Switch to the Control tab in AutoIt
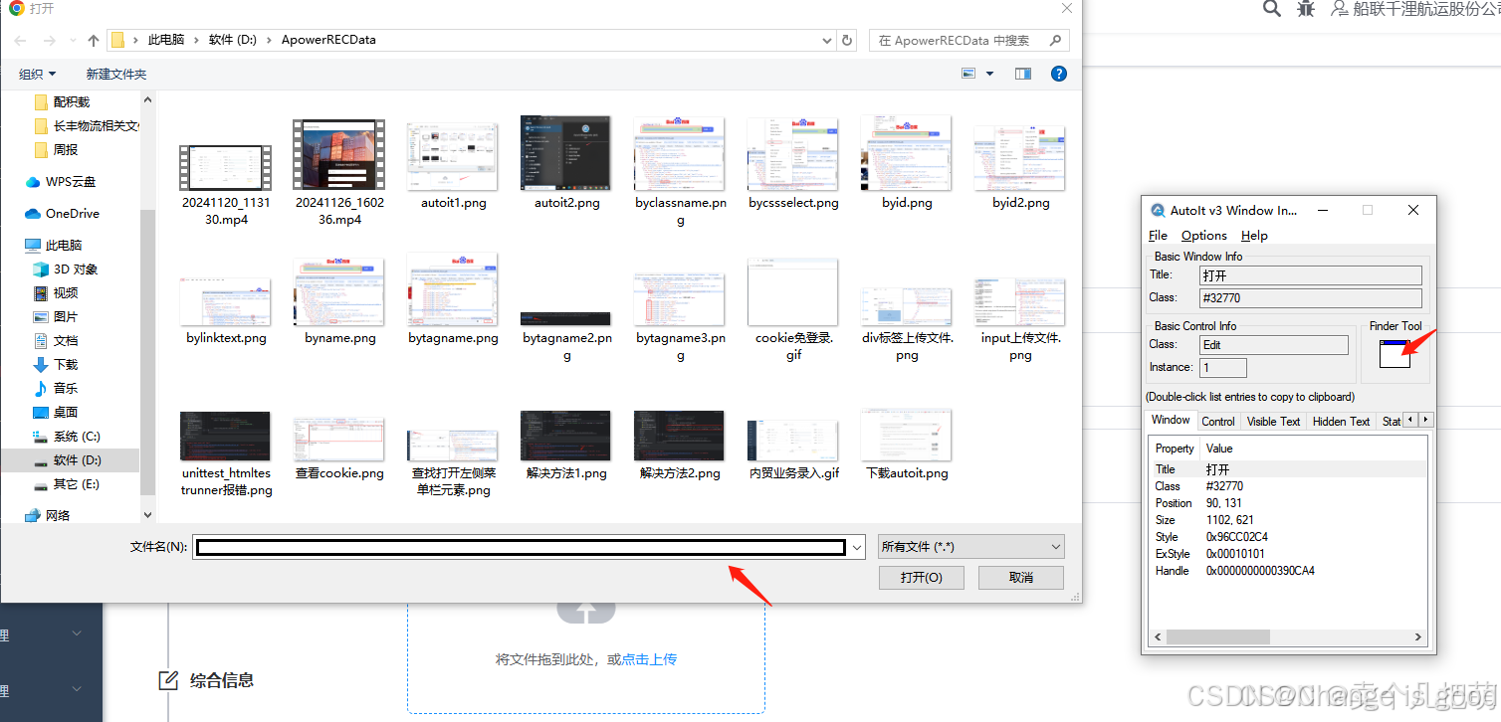 tap(1217, 421)
